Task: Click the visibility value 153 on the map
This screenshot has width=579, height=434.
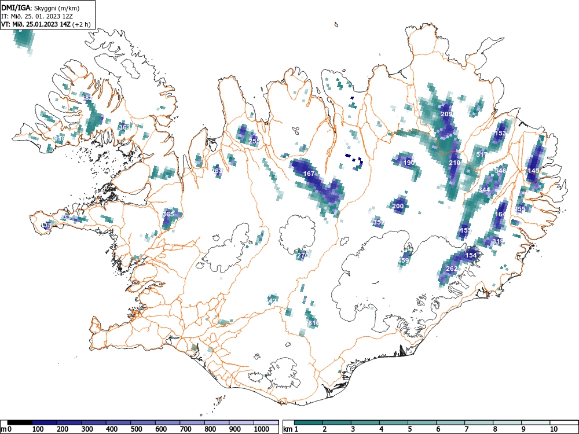Action: [x=500, y=133]
